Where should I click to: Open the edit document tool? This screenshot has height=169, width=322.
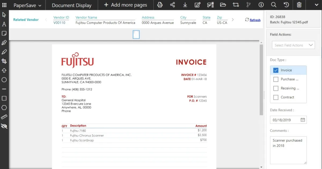197,5
